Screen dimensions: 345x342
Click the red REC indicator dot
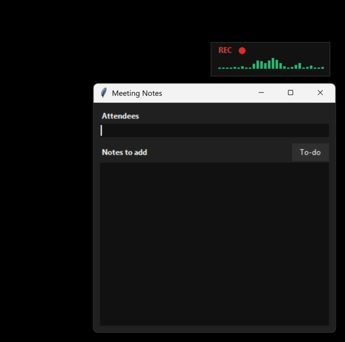[242, 51]
